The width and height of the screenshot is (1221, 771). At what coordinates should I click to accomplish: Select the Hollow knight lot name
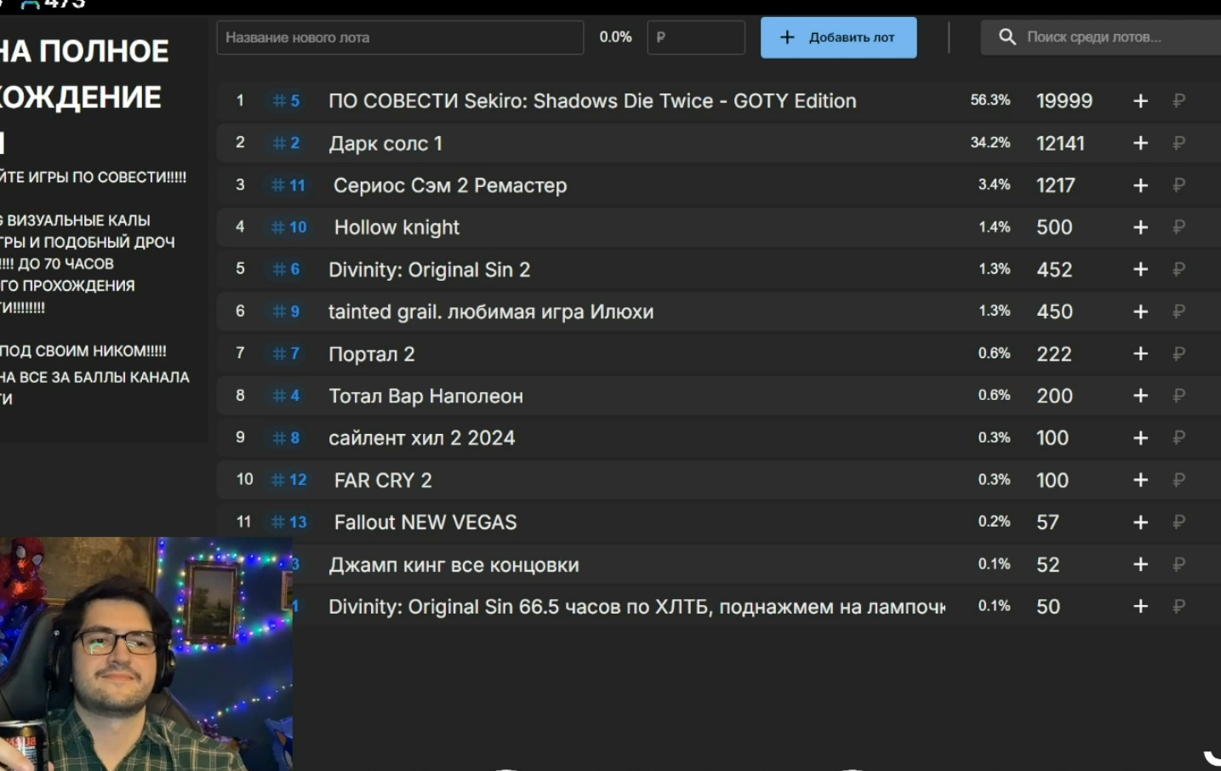(397, 227)
